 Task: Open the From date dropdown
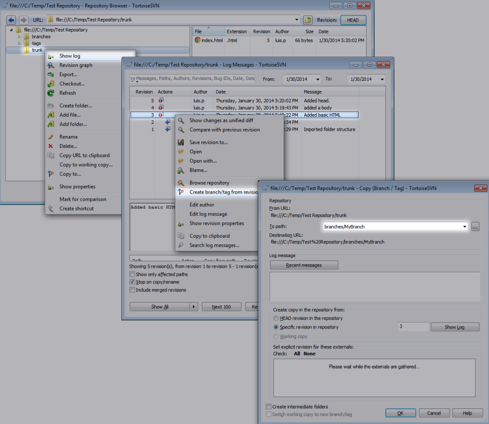pyautogui.click(x=318, y=79)
